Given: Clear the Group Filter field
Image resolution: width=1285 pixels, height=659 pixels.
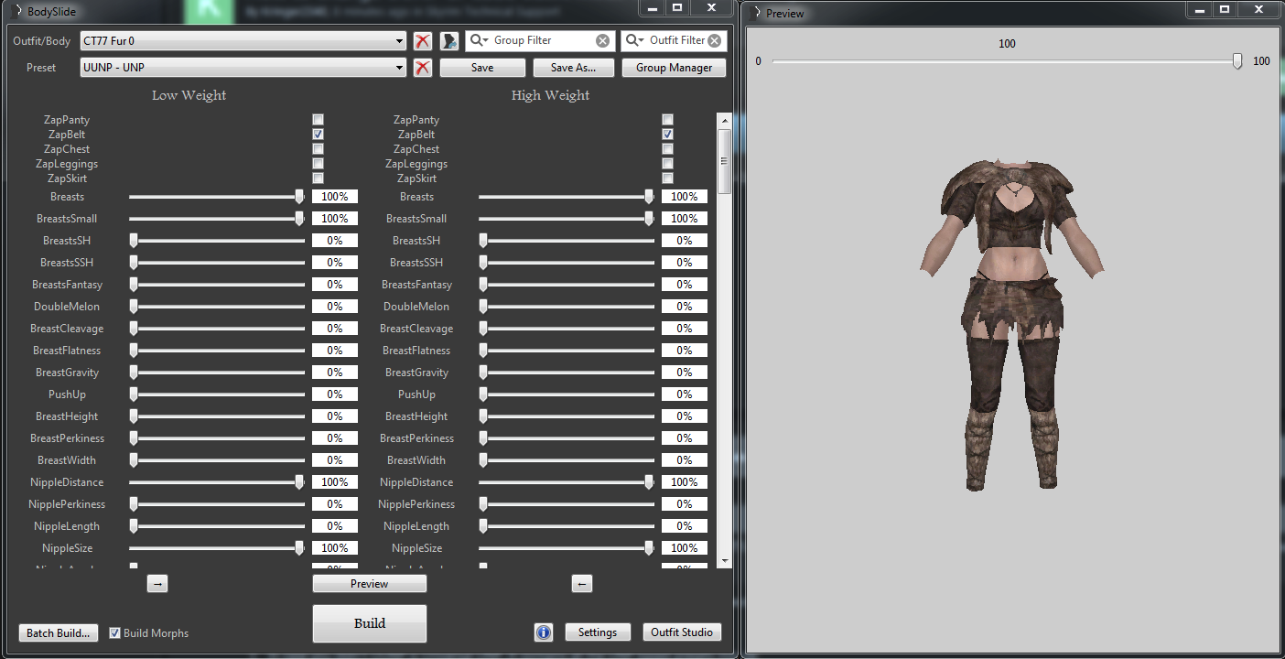Looking at the screenshot, I should click(x=602, y=40).
